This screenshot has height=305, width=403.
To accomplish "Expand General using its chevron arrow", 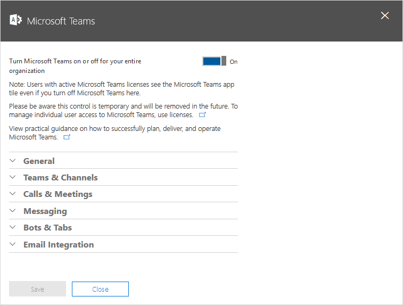I will pyautogui.click(x=13, y=161).
